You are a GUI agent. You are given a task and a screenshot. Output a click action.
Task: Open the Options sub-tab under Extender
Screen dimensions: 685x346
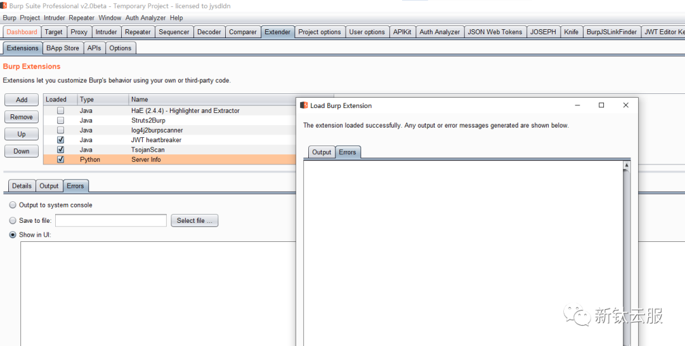[120, 48]
